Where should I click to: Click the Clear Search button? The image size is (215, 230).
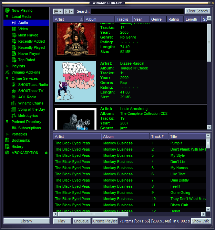coord(197,11)
